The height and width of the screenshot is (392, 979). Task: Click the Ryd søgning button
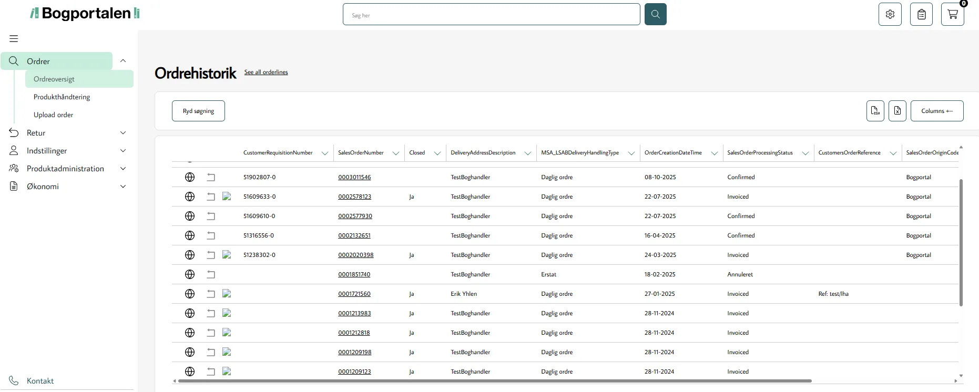pos(198,111)
